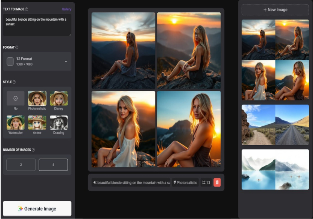313x219 pixels.
Task: Open the dirt road history thumbnail set
Action: click(x=275, y=125)
